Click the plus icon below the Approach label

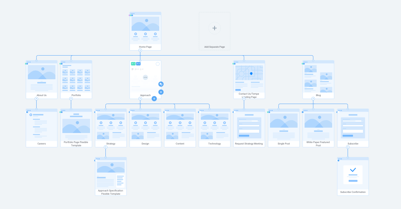[x=154, y=99]
